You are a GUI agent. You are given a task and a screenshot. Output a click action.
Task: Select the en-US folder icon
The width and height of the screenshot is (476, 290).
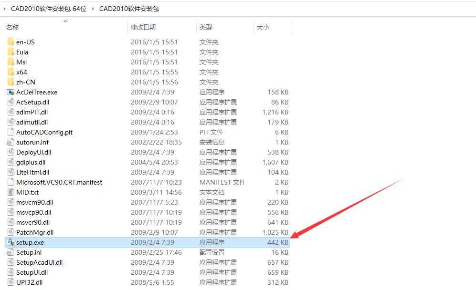click(11, 41)
